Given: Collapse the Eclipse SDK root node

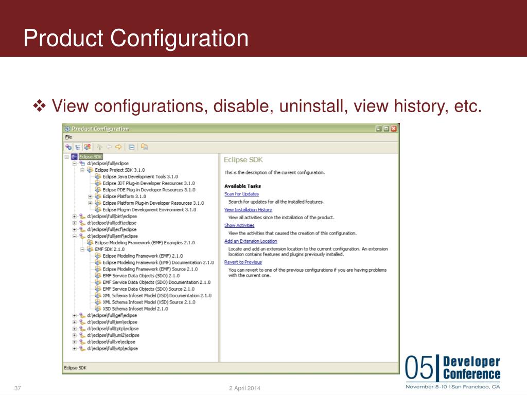Looking at the screenshot, I should [x=66, y=157].
